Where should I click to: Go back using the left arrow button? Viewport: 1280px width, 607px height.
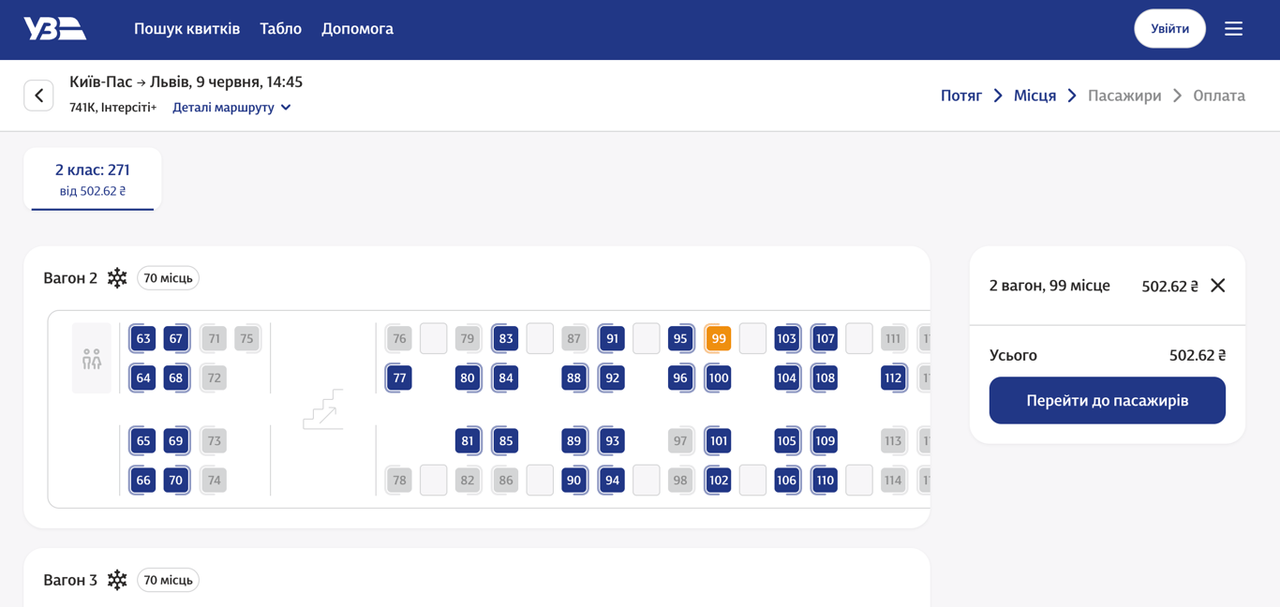tap(38, 96)
